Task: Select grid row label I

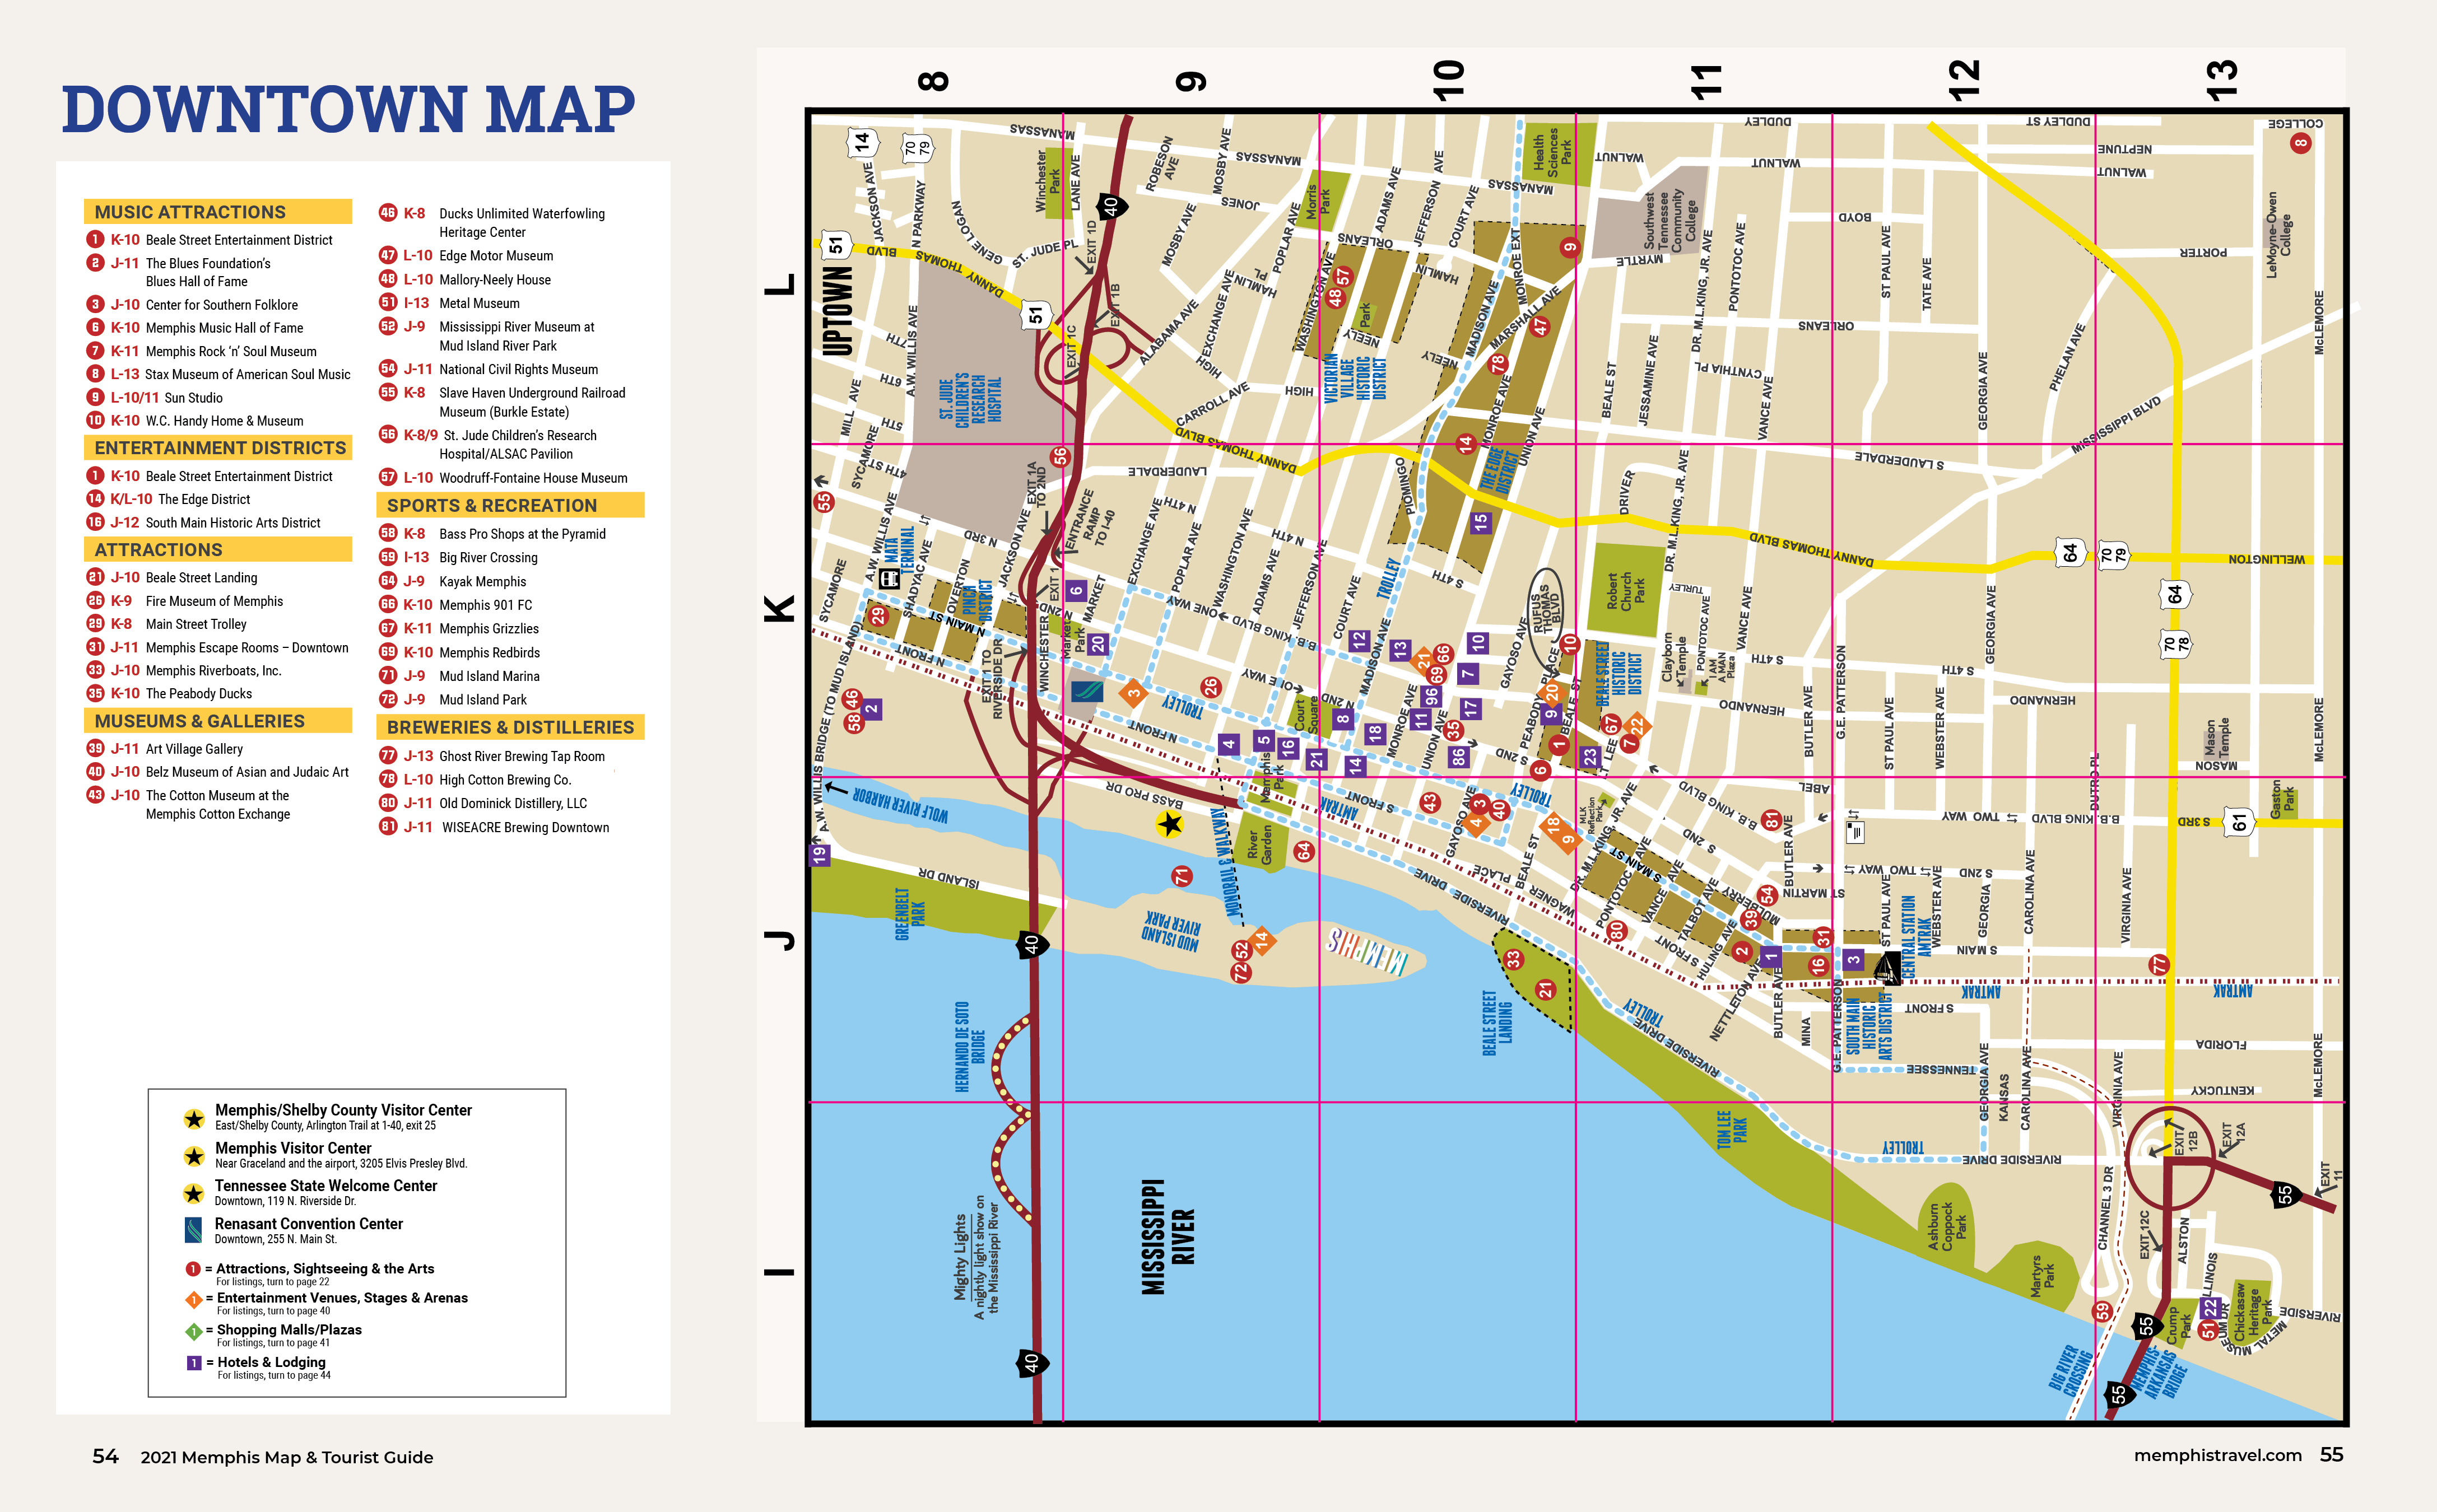Action: 779,1273
